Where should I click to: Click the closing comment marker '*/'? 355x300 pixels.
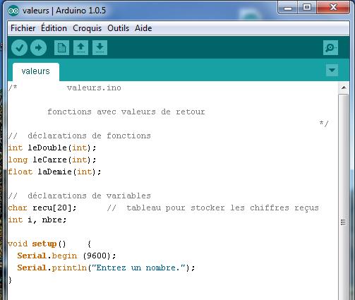coord(324,124)
